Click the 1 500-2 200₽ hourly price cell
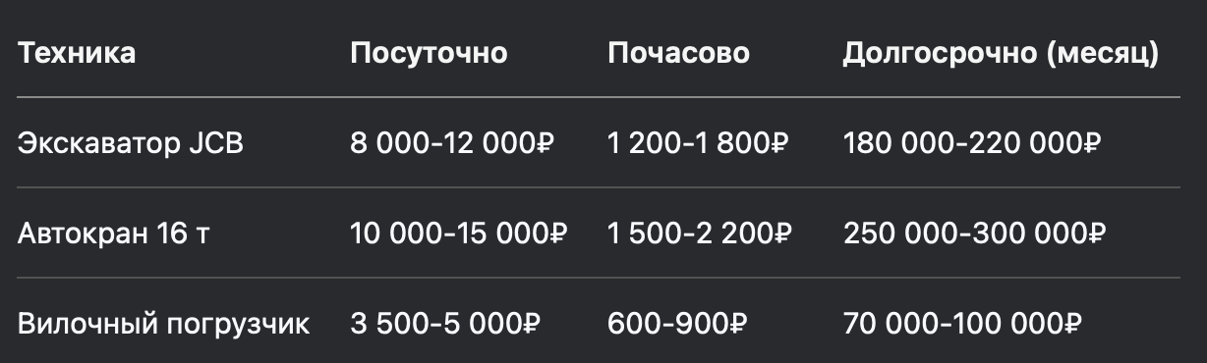This screenshot has width=1207, height=363. click(x=699, y=233)
